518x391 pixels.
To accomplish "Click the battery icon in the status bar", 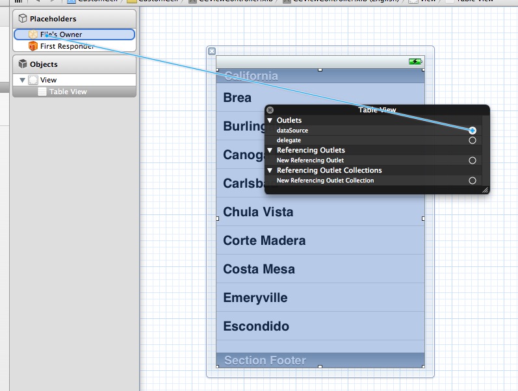I will 415,62.
